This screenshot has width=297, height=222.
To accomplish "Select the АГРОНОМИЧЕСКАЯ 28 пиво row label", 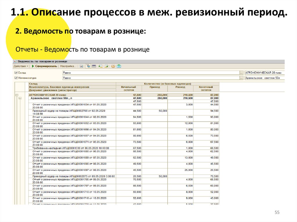I will pyautogui.click(x=48, y=95).
